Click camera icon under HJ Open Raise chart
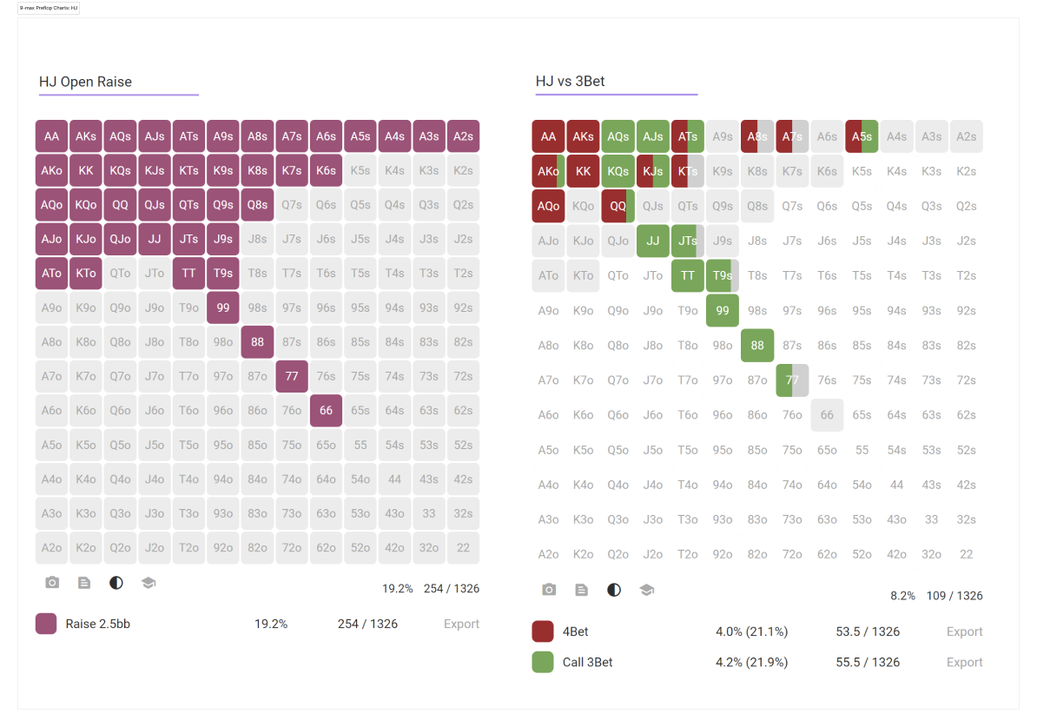The width and height of the screenshot is (1037, 727). [52, 582]
